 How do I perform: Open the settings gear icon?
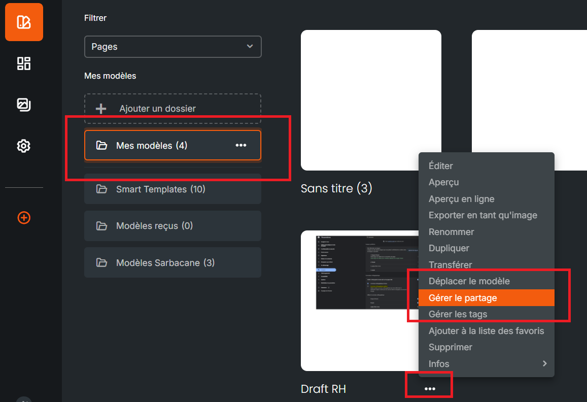click(x=24, y=146)
